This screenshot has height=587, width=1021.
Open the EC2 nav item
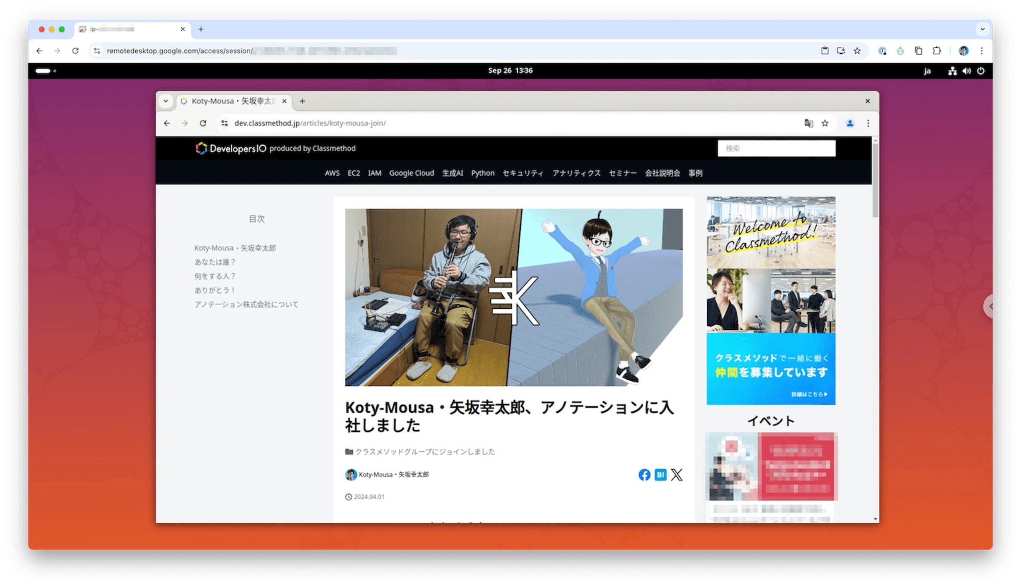[353, 173]
